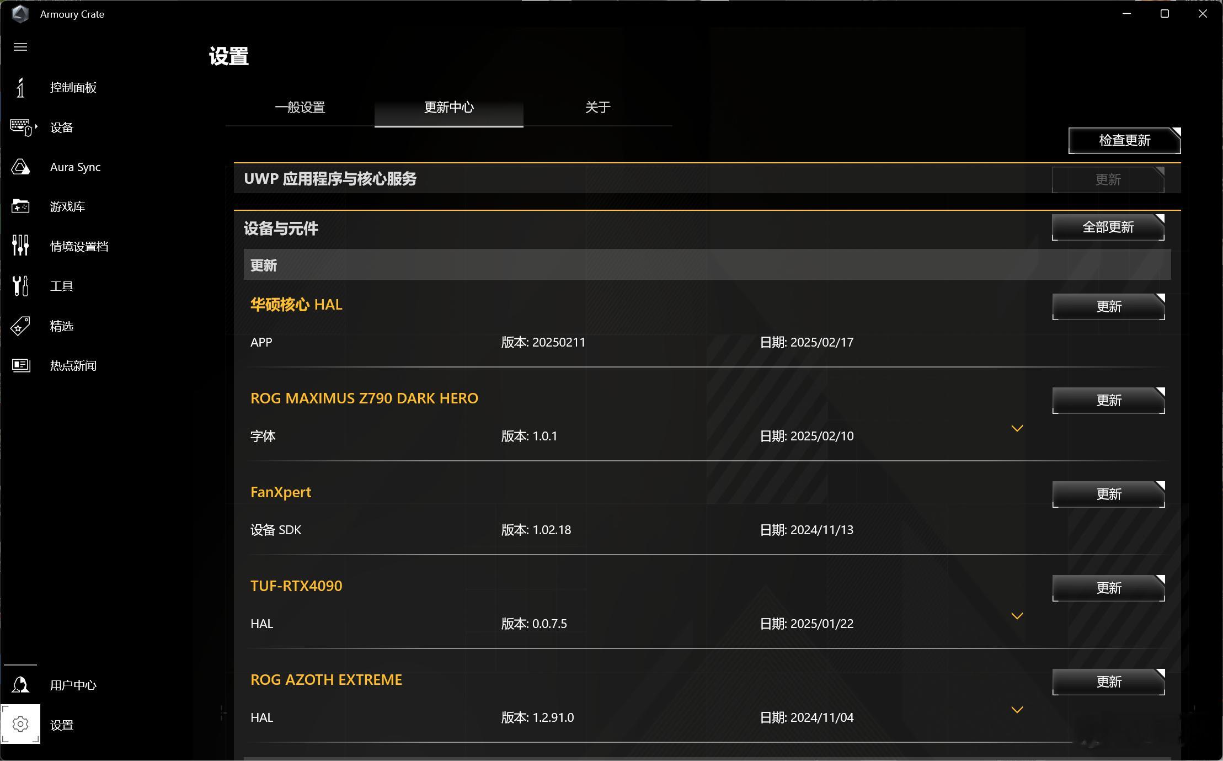Click the 华硕核心 HAL title
The width and height of the screenshot is (1223, 761).
[x=296, y=305]
